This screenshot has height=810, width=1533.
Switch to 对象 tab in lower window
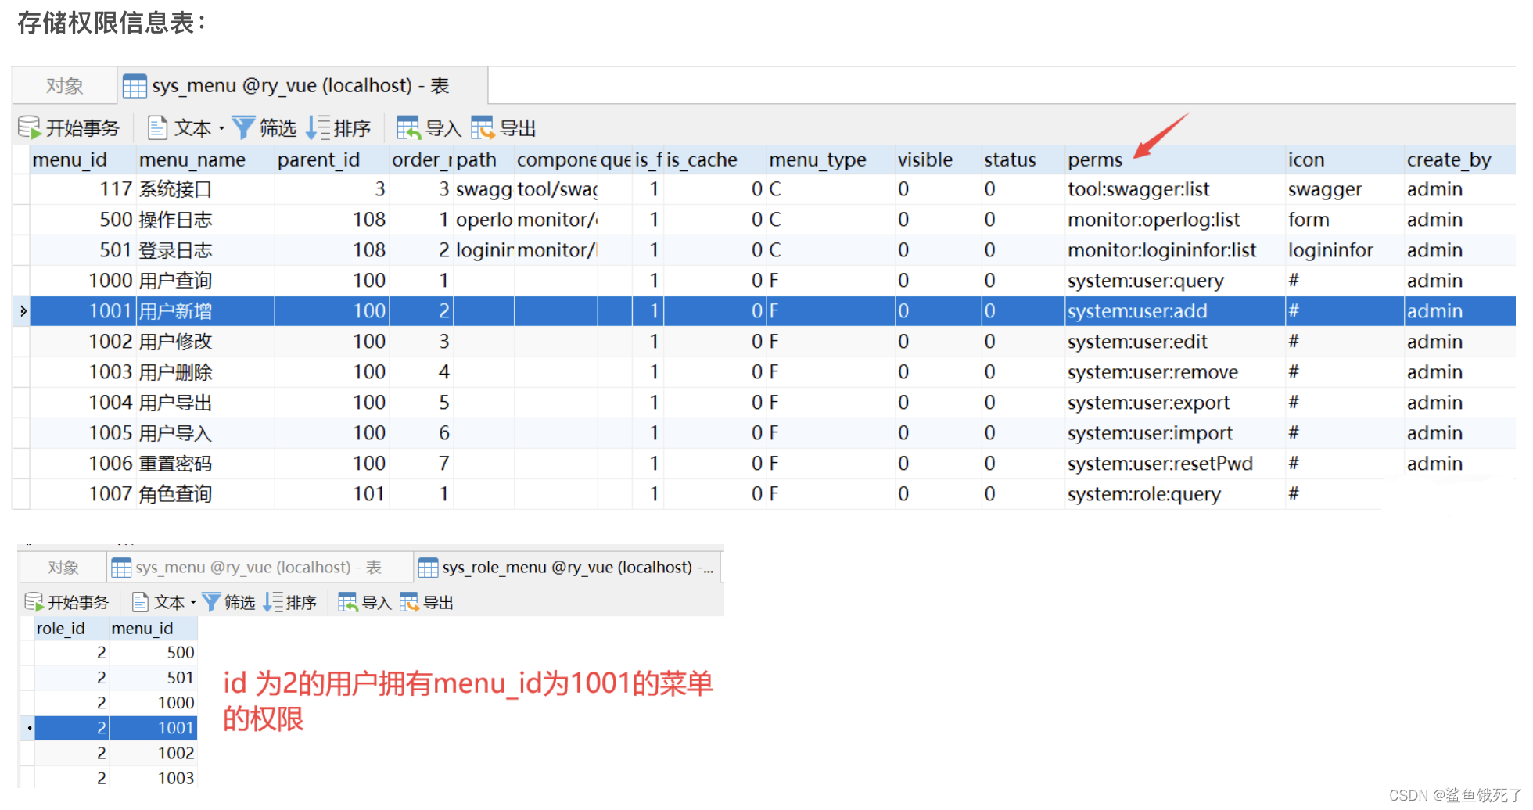63,568
